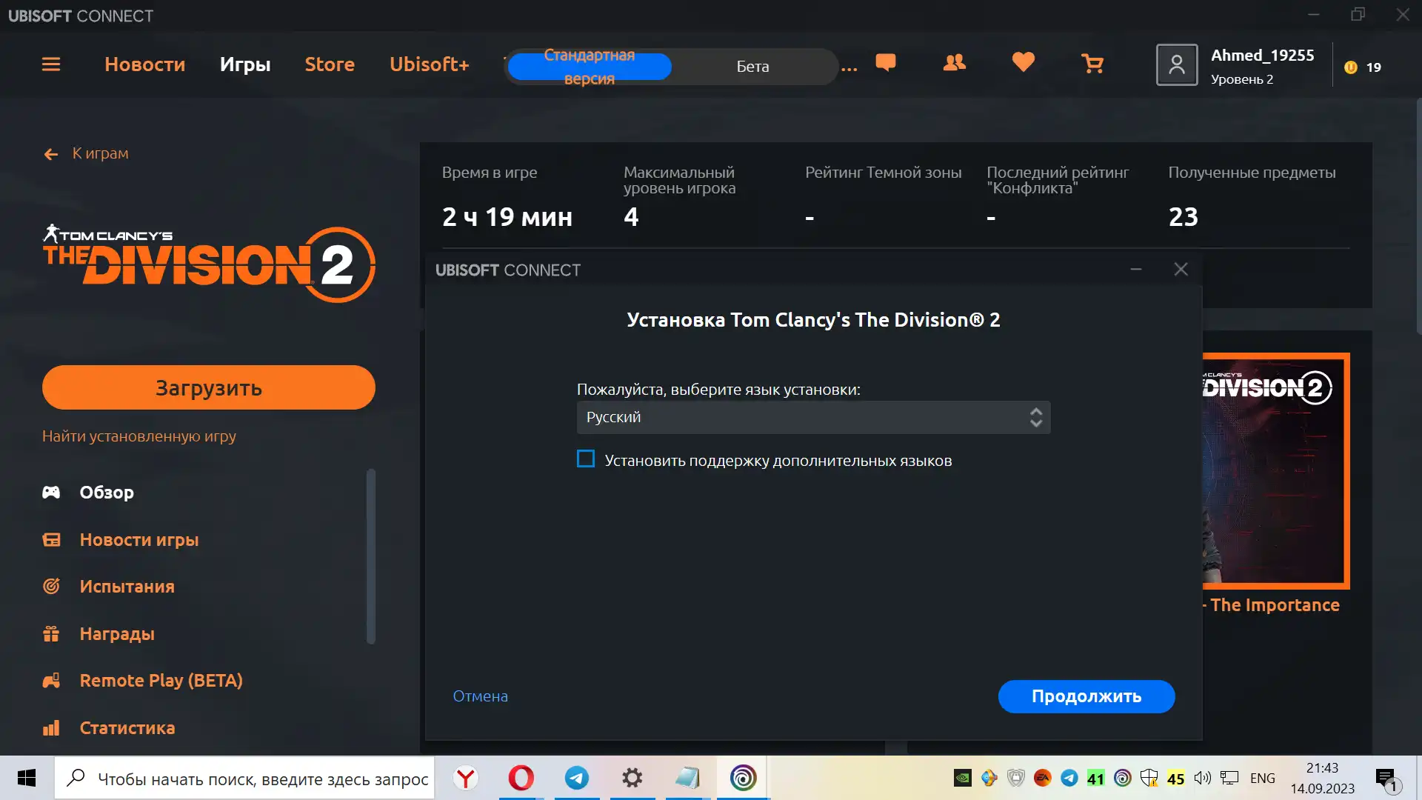Click NVIDIA tray icon
Viewport: 1422px width, 800px height.
[x=962, y=778]
